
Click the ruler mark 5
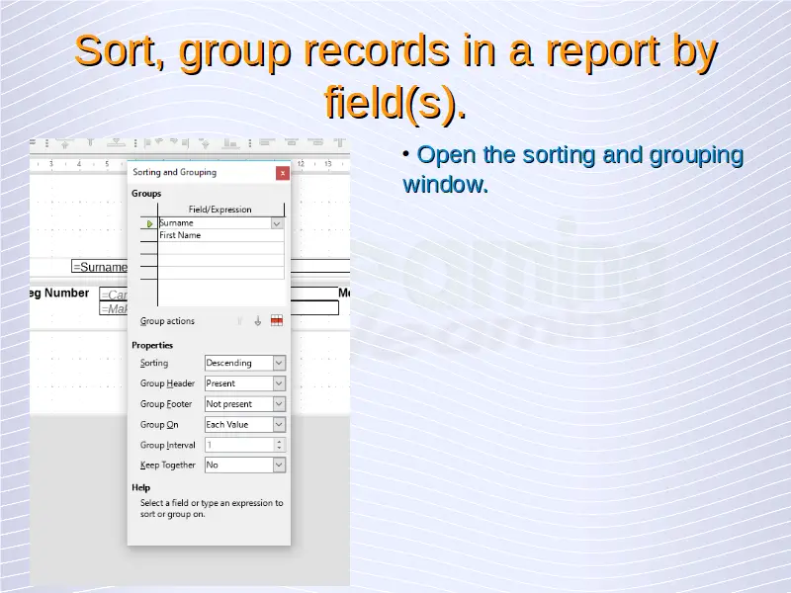click(107, 164)
